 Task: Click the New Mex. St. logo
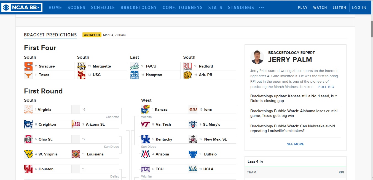[x=193, y=139]
